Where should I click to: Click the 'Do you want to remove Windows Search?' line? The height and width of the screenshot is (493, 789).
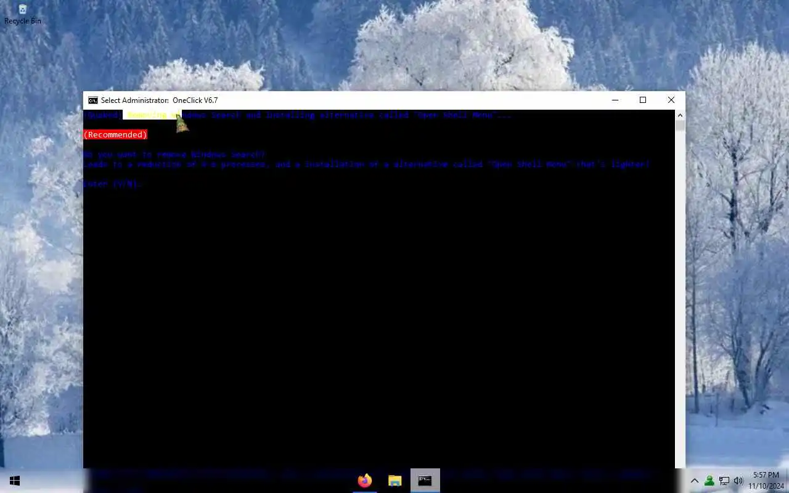point(174,154)
